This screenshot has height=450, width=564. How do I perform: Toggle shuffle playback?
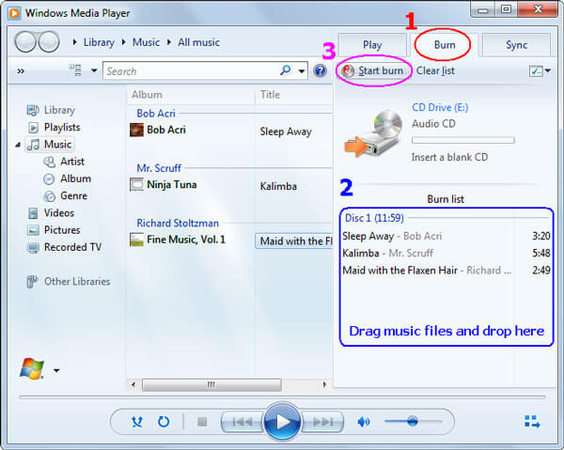137,422
